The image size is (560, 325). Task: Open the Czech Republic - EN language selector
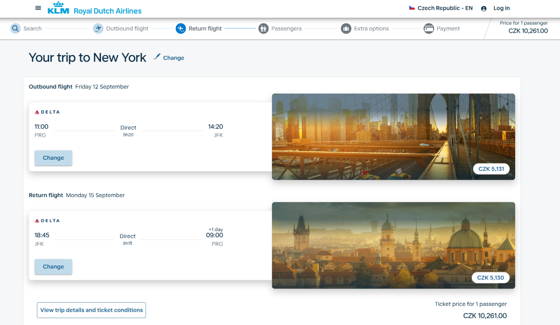tap(441, 8)
